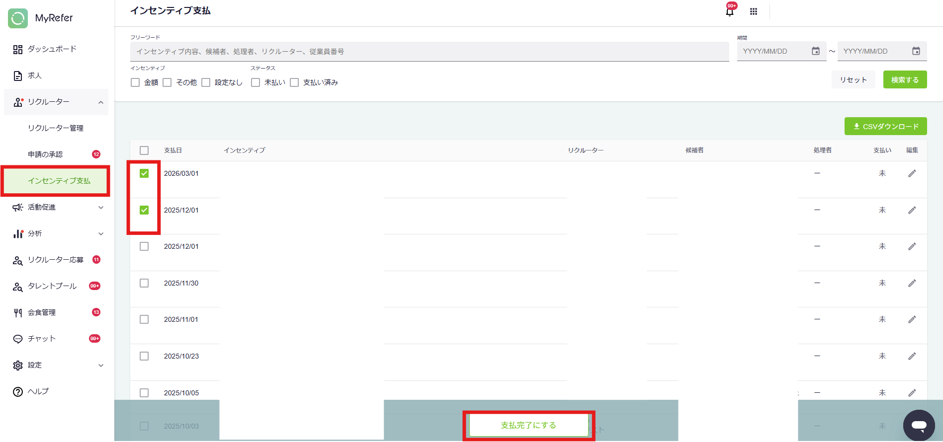The height and width of the screenshot is (442, 943).
Task: Click the edit pencil for 2026/03/01 row
Action: (x=912, y=173)
